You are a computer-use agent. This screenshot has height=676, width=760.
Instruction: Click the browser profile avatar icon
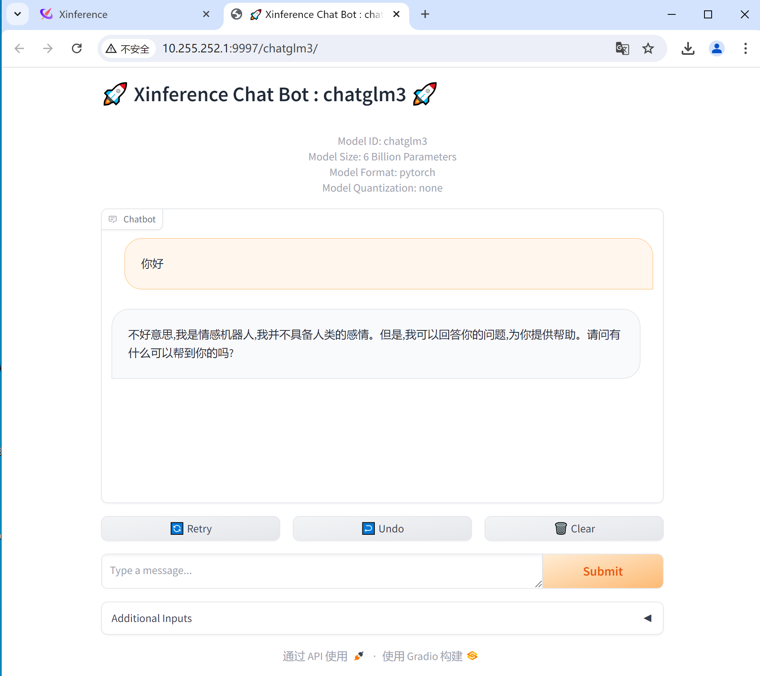(x=716, y=48)
